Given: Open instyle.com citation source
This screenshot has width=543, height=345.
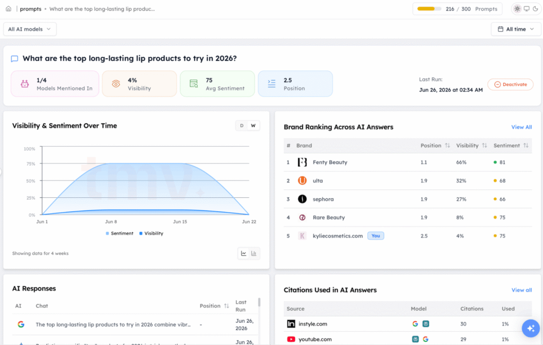Looking at the screenshot, I should (x=313, y=324).
